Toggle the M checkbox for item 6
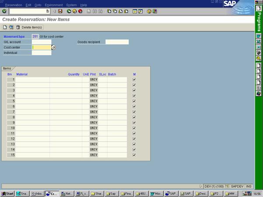 pos(134,107)
